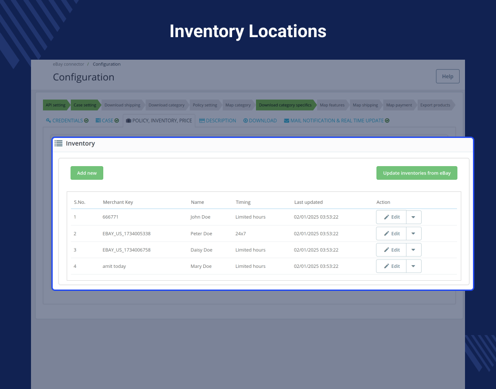Expand action dropdown for Mary Doe row
This screenshot has width=496, height=389.
click(414, 266)
